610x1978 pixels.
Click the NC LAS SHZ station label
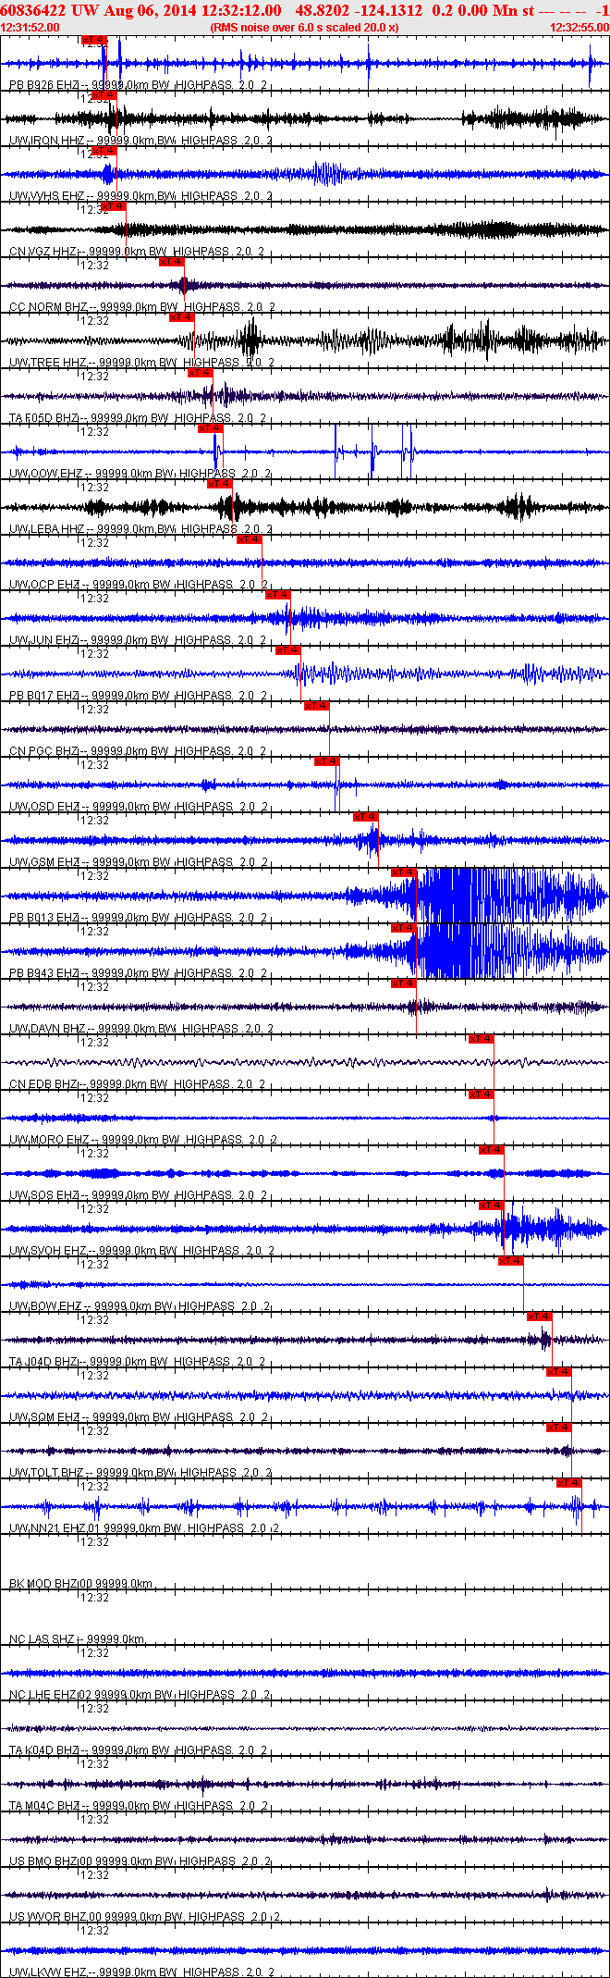[43, 1638]
